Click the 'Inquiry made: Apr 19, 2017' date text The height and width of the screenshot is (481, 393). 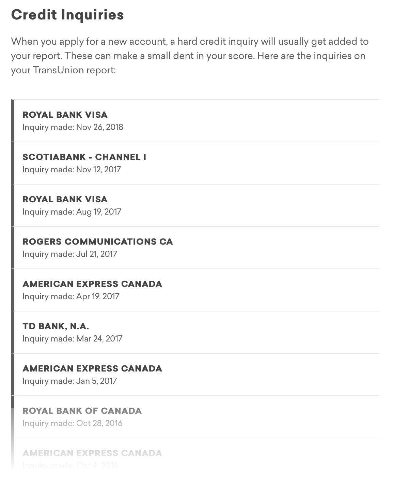(71, 296)
